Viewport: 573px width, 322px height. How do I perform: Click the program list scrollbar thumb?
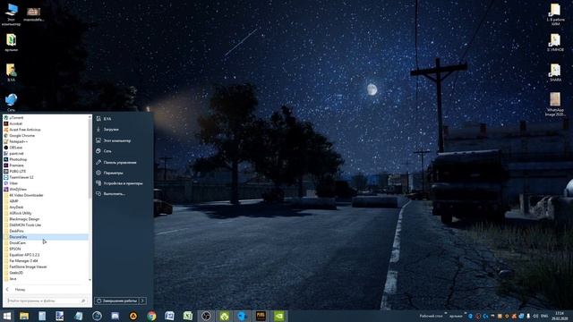(x=90, y=159)
